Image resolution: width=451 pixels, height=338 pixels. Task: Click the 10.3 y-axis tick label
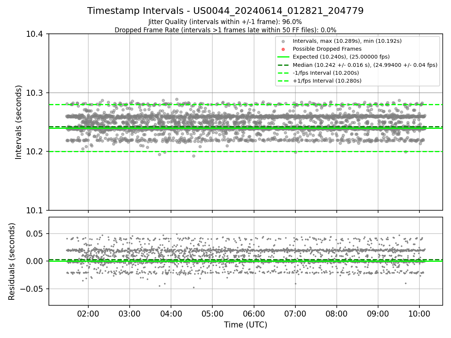pos(35,93)
